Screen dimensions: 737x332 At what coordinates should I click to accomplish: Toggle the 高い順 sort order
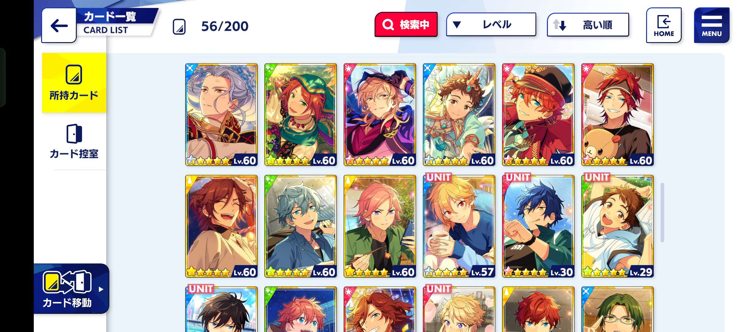(588, 25)
